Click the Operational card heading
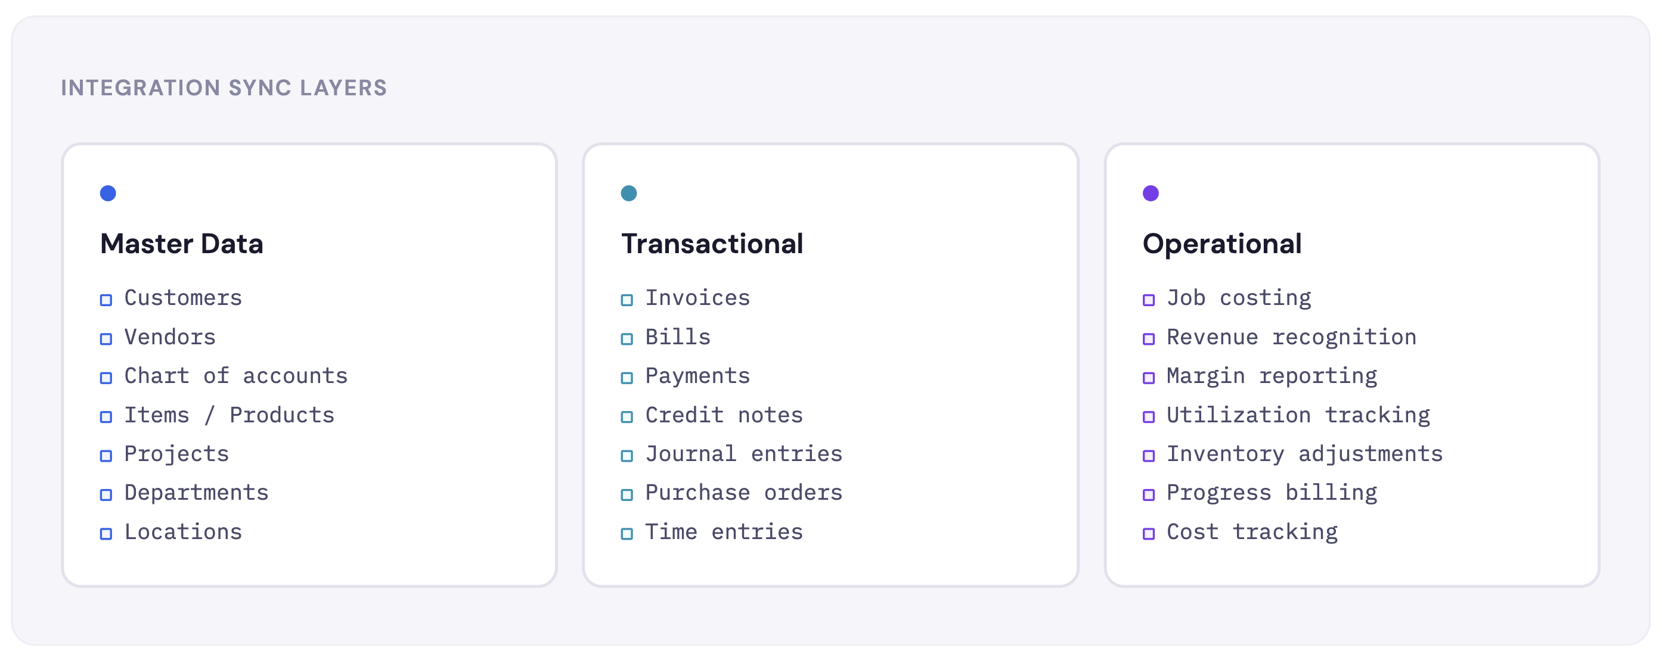The image size is (1662, 660). coord(1221,244)
